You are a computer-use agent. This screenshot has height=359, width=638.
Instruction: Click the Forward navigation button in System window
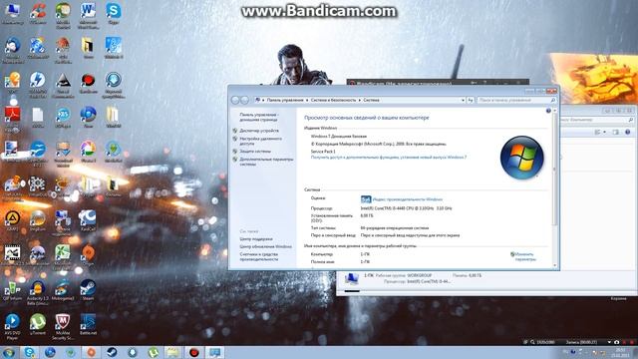(x=244, y=100)
